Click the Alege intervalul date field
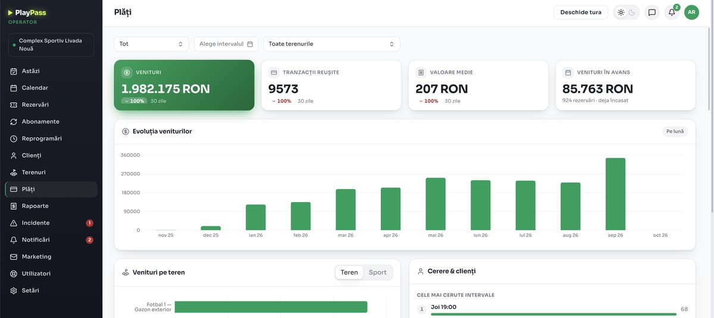Image resolution: width=714 pixels, height=318 pixels. 226,44
